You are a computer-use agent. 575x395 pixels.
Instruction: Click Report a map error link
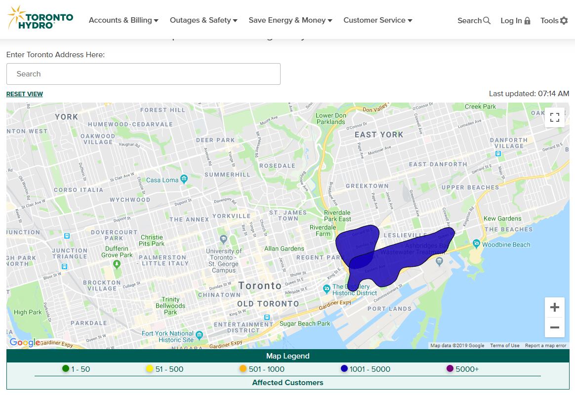545,346
